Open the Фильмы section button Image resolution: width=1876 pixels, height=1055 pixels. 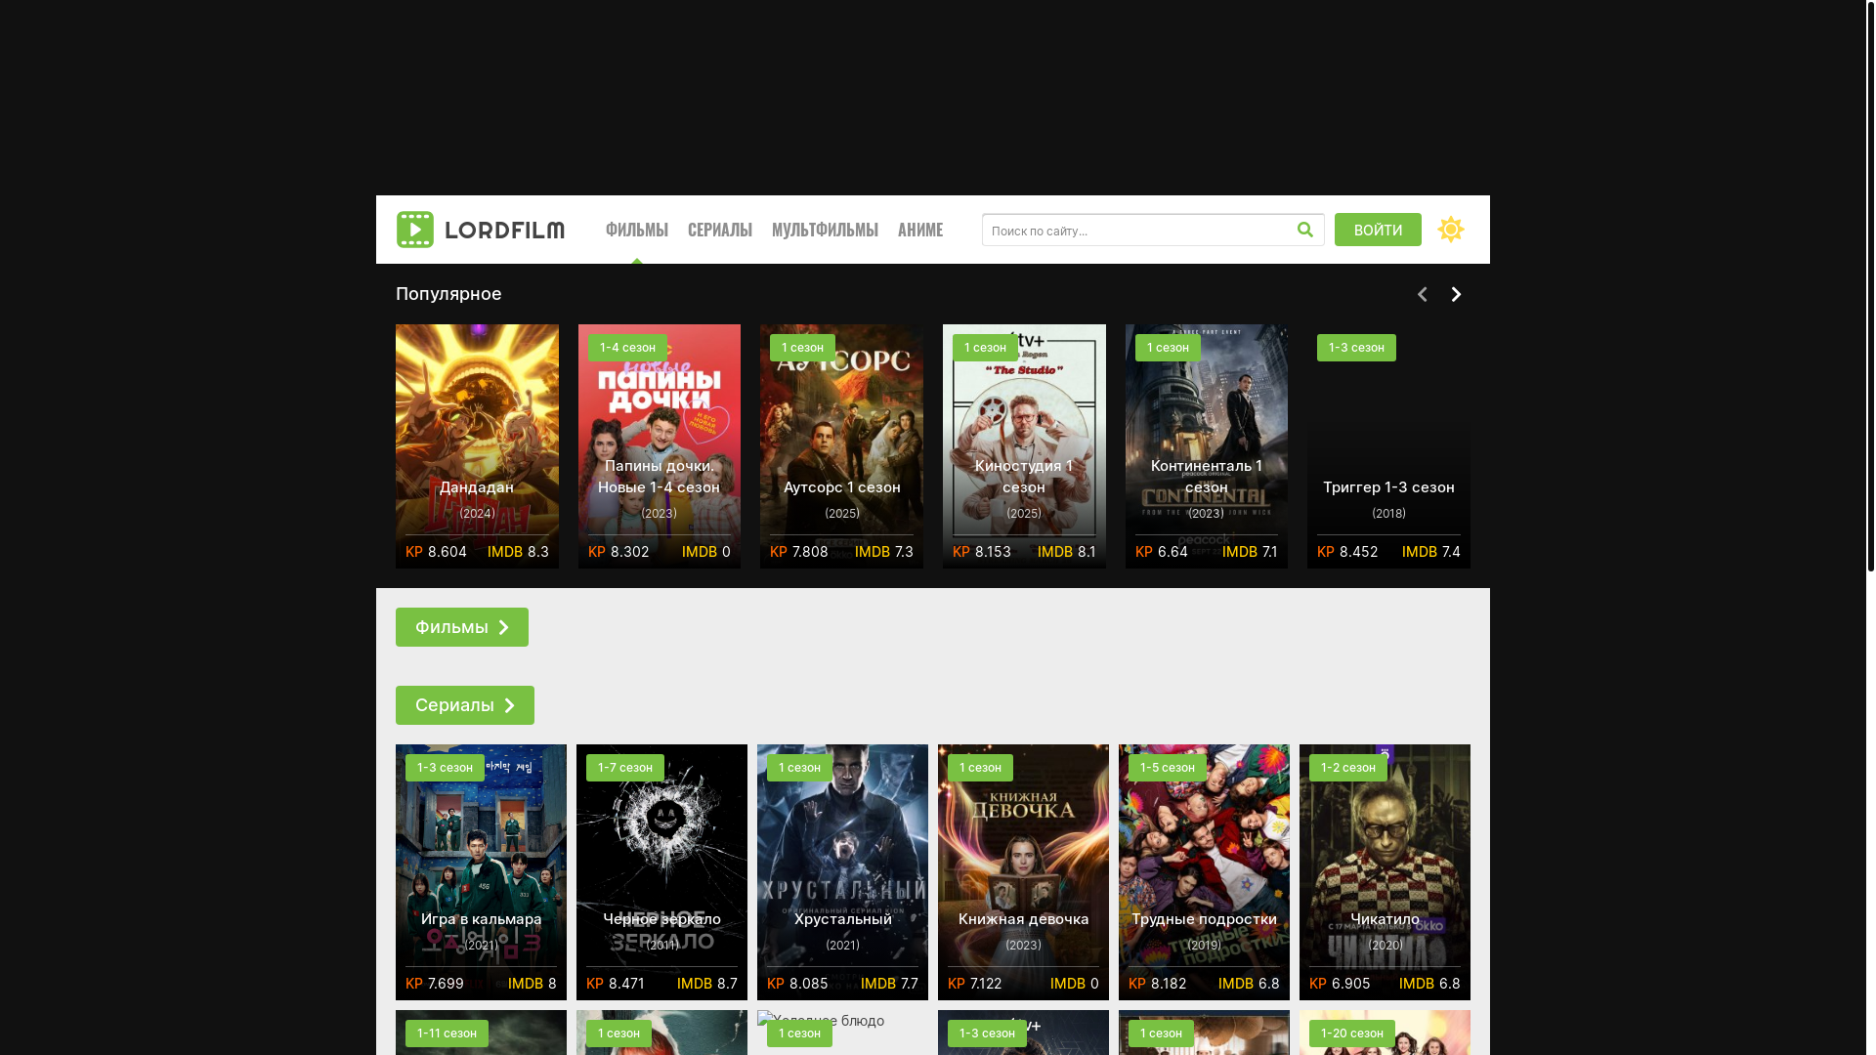point(462,627)
